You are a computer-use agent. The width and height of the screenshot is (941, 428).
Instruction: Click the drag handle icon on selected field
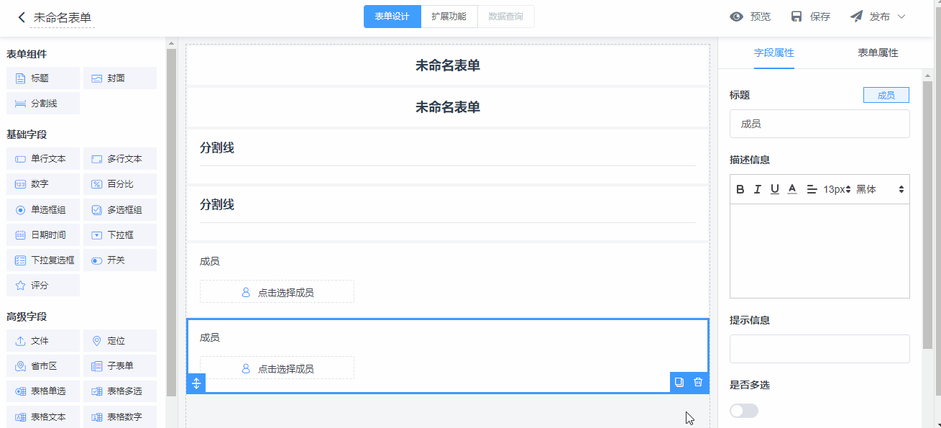(196, 383)
